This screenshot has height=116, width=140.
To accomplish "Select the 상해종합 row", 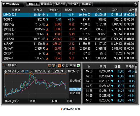I will [x=68, y=29].
